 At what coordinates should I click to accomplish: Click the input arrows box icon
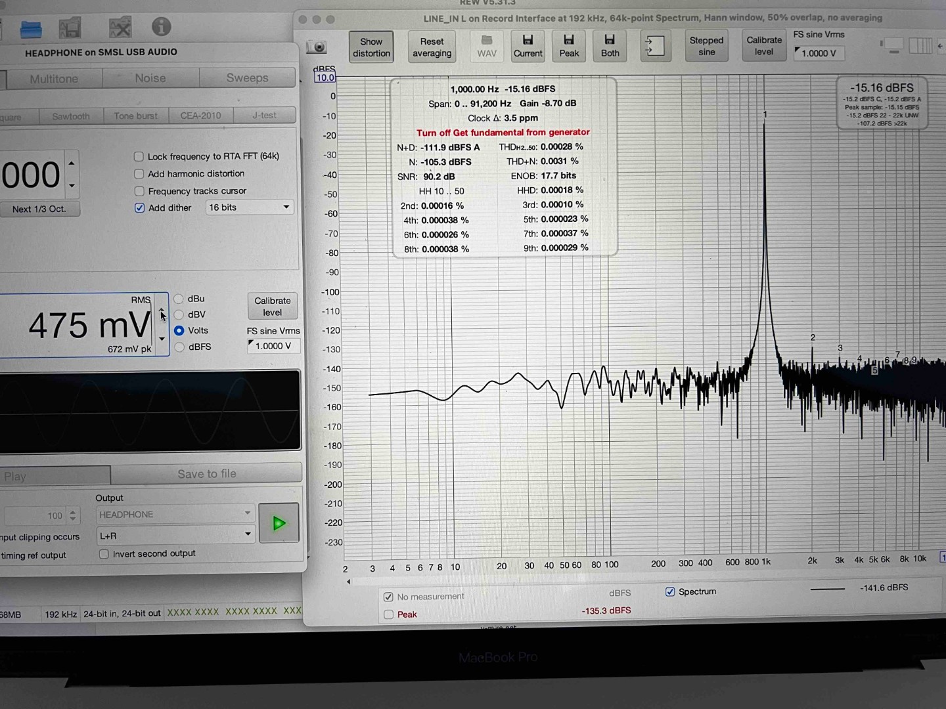[654, 46]
